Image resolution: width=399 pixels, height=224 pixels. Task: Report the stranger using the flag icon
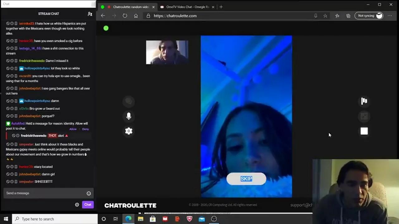point(364,101)
